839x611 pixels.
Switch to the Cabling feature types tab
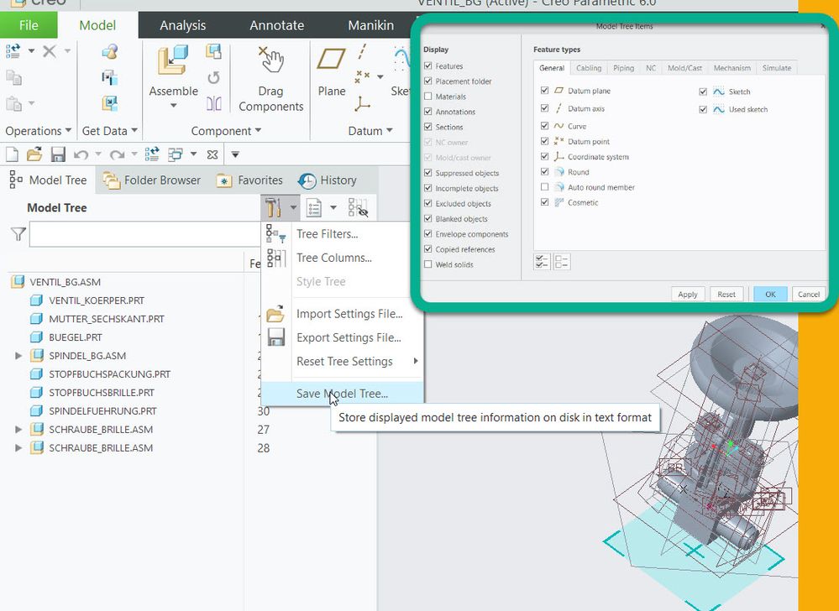point(589,68)
